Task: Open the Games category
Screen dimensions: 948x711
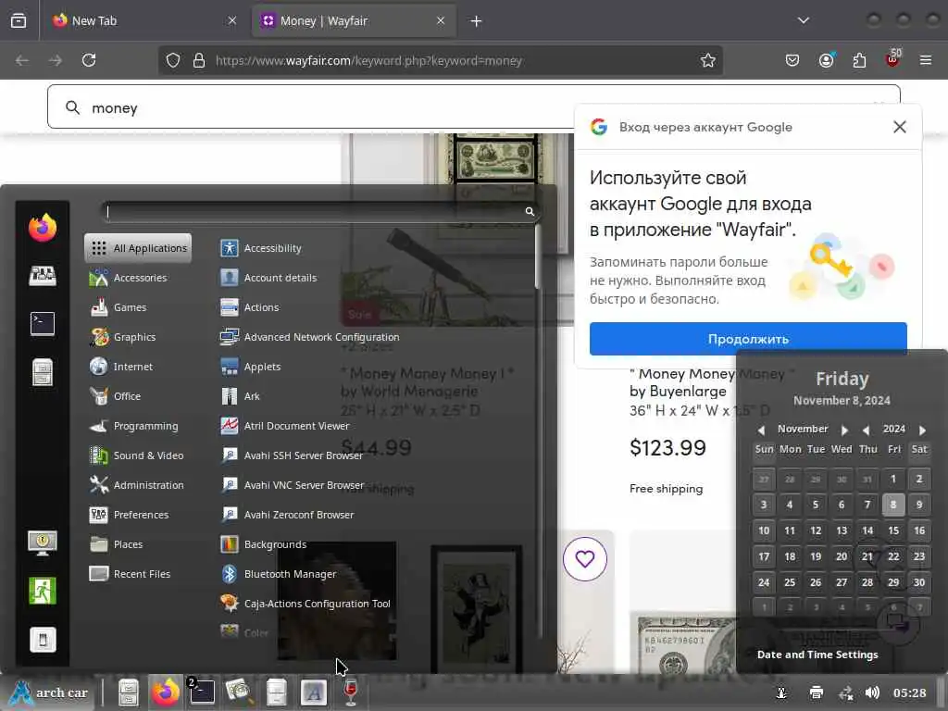Action: click(118, 307)
